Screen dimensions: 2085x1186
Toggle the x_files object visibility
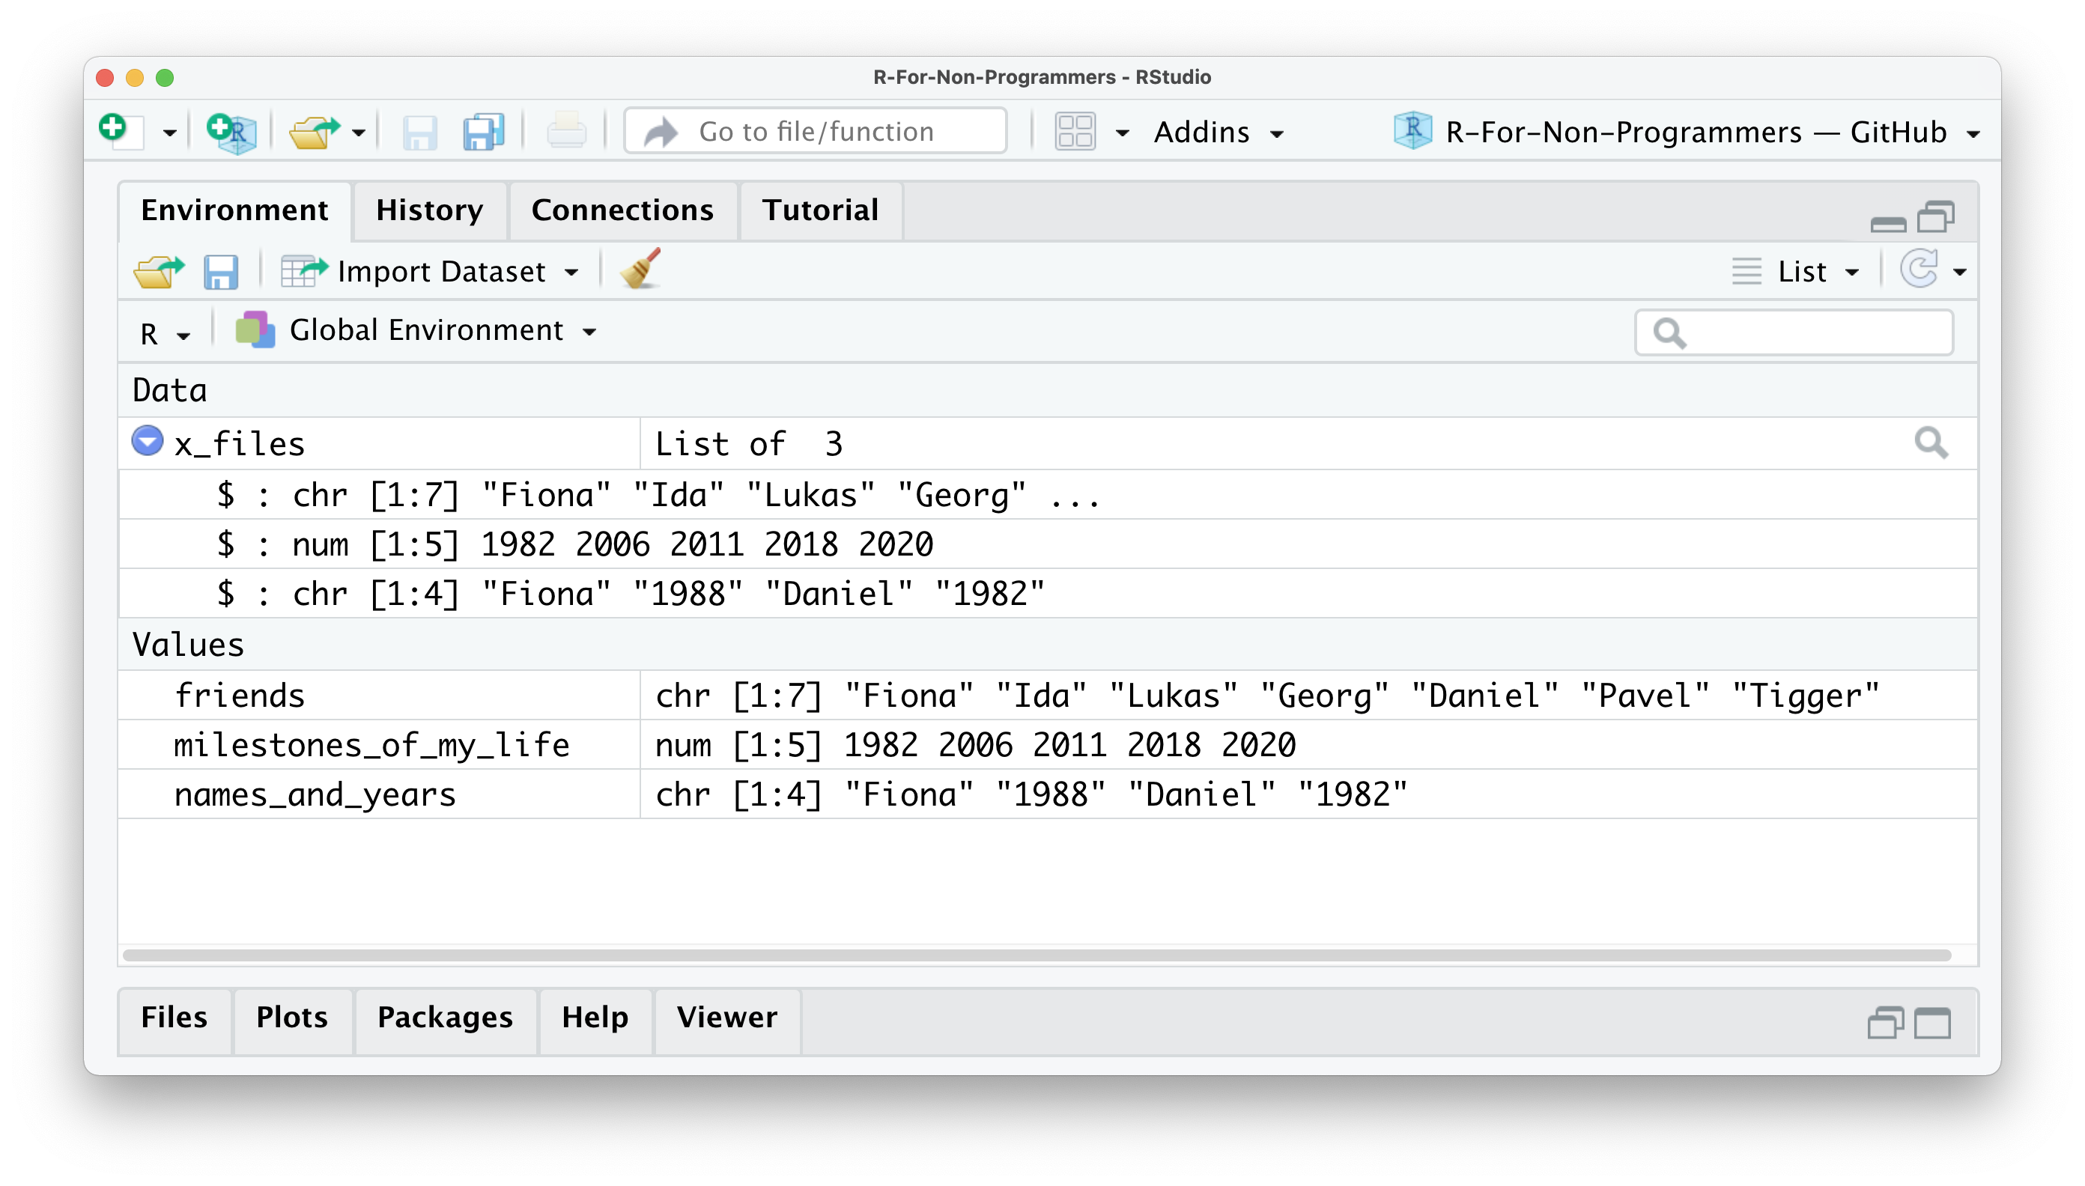point(149,443)
